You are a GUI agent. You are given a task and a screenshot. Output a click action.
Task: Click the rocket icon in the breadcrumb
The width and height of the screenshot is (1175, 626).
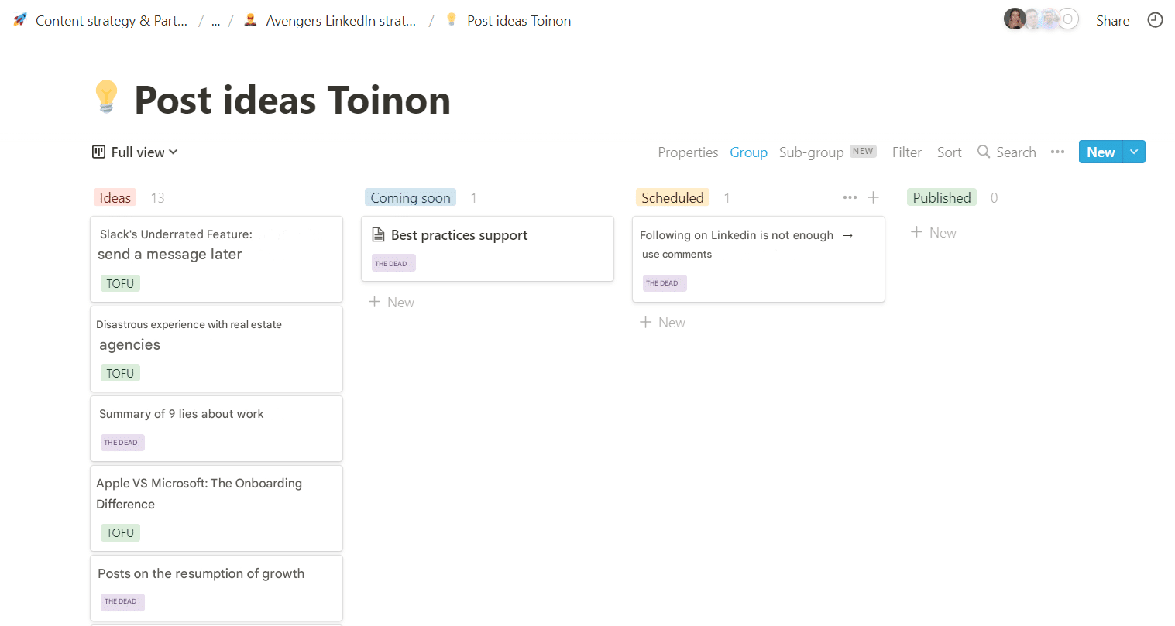tap(19, 19)
